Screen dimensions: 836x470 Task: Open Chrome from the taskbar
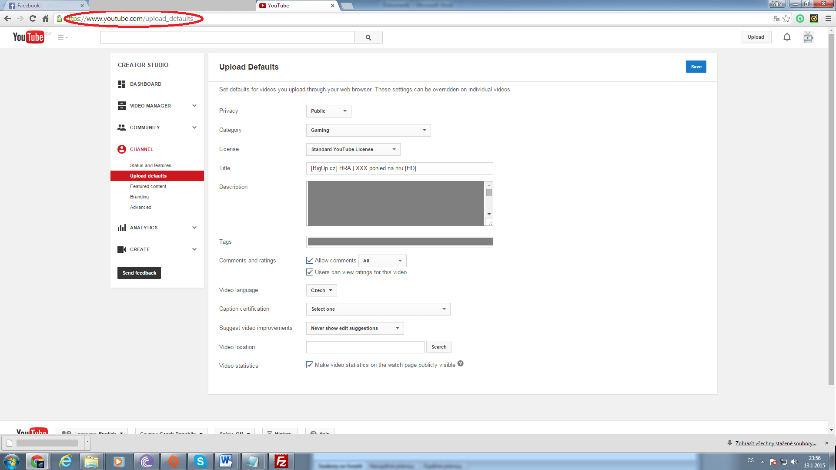pyautogui.click(x=38, y=461)
